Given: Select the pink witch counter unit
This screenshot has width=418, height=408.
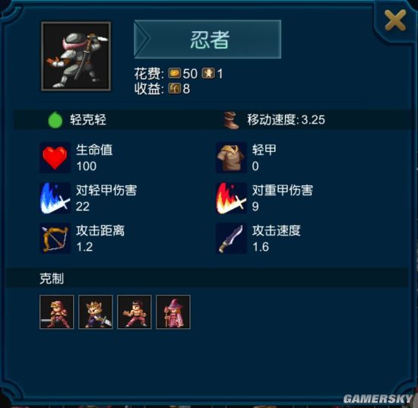Looking at the screenshot, I should pyautogui.click(x=173, y=312).
